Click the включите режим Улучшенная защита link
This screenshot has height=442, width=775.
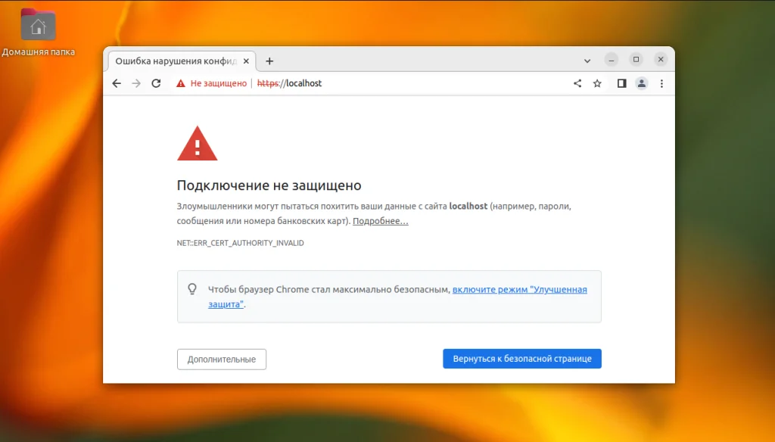coord(521,289)
